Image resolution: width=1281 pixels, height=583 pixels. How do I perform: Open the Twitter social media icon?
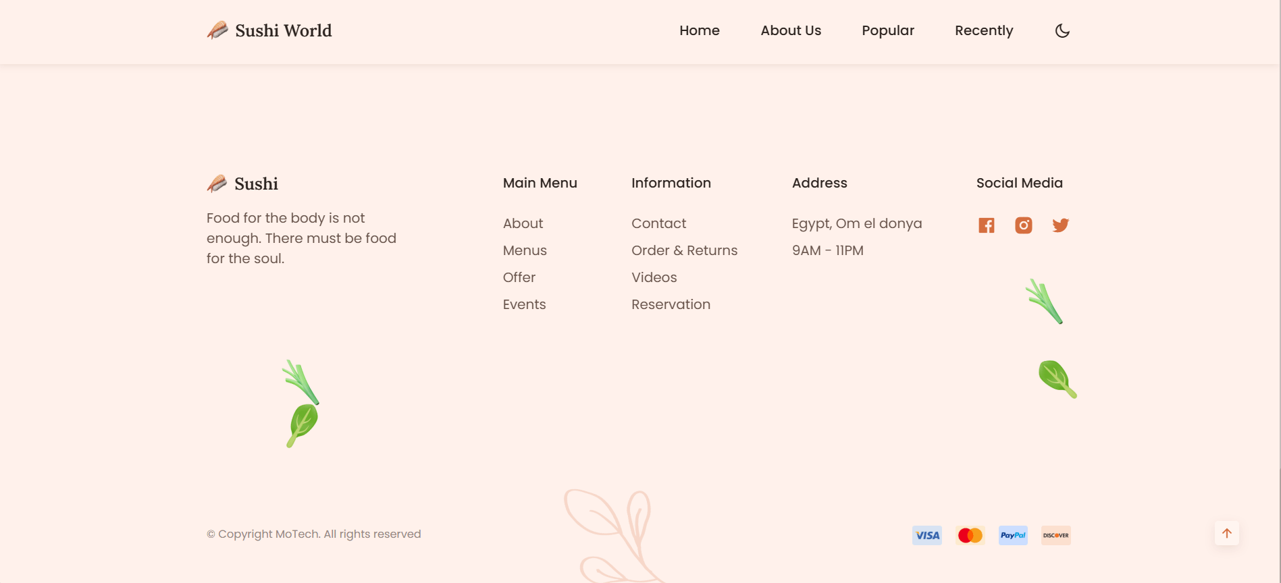pyautogui.click(x=1060, y=225)
